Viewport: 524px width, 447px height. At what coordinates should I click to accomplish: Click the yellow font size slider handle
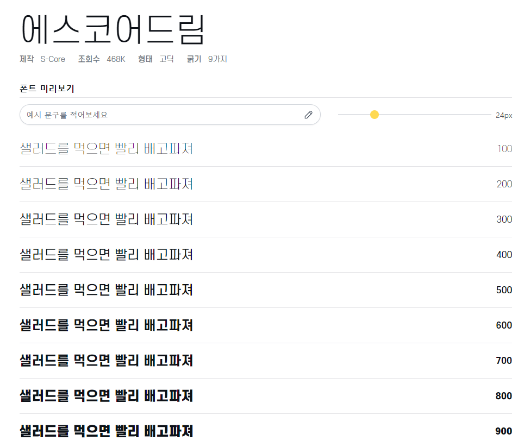click(375, 115)
